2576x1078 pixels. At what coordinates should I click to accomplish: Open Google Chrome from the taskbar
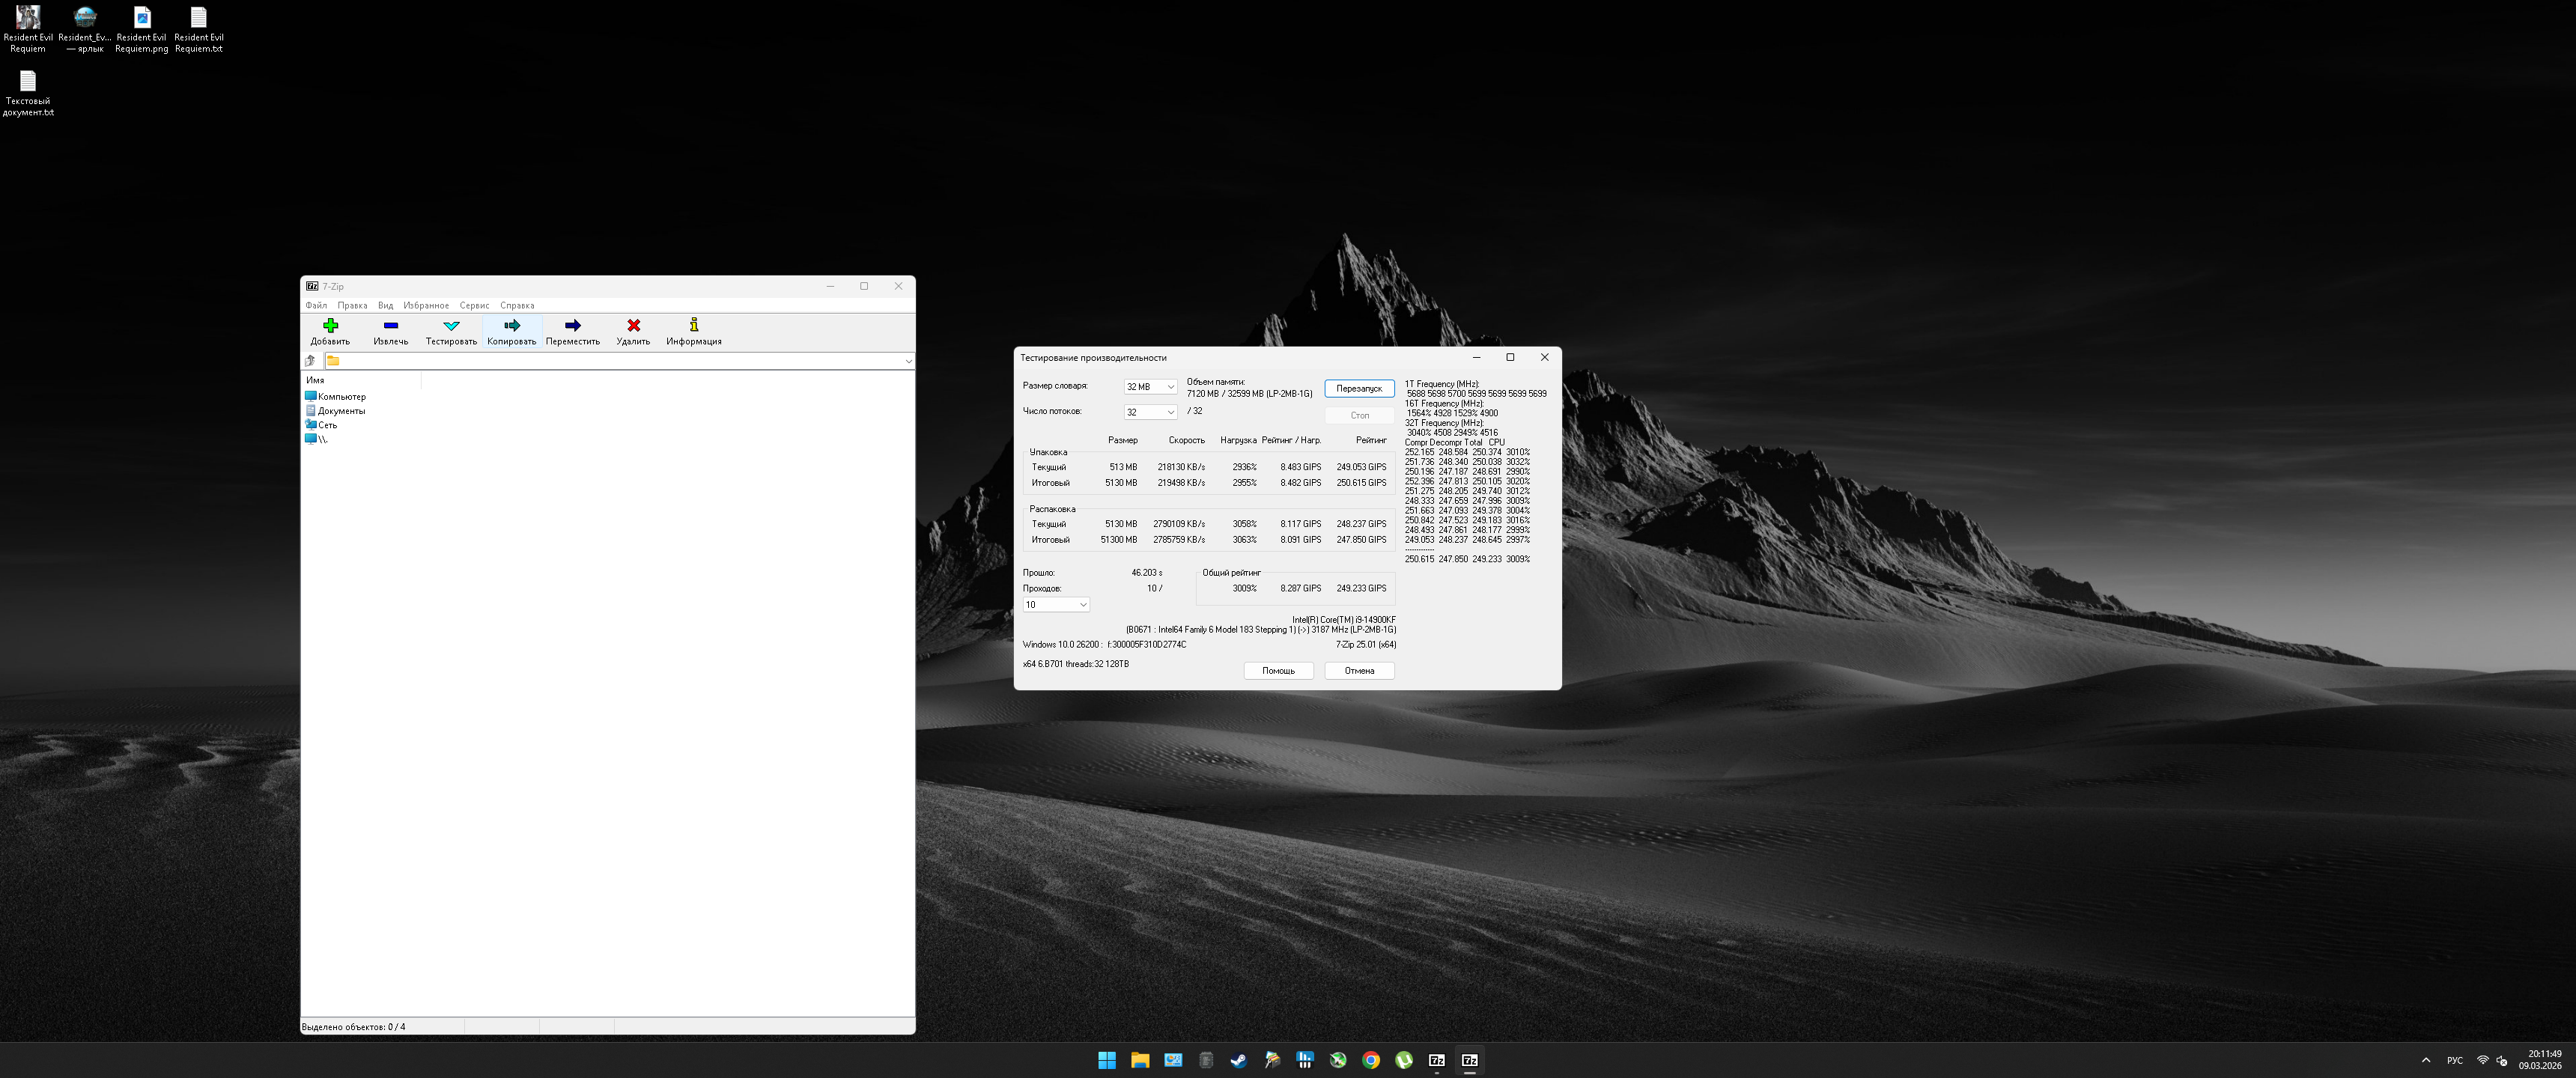1370,1060
